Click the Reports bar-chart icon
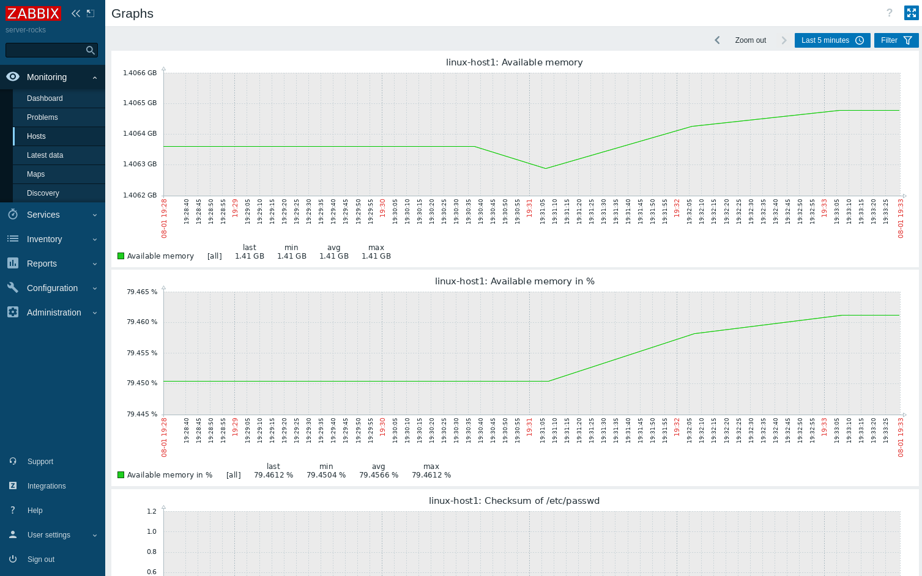The height and width of the screenshot is (576, 922). (13, 263)
